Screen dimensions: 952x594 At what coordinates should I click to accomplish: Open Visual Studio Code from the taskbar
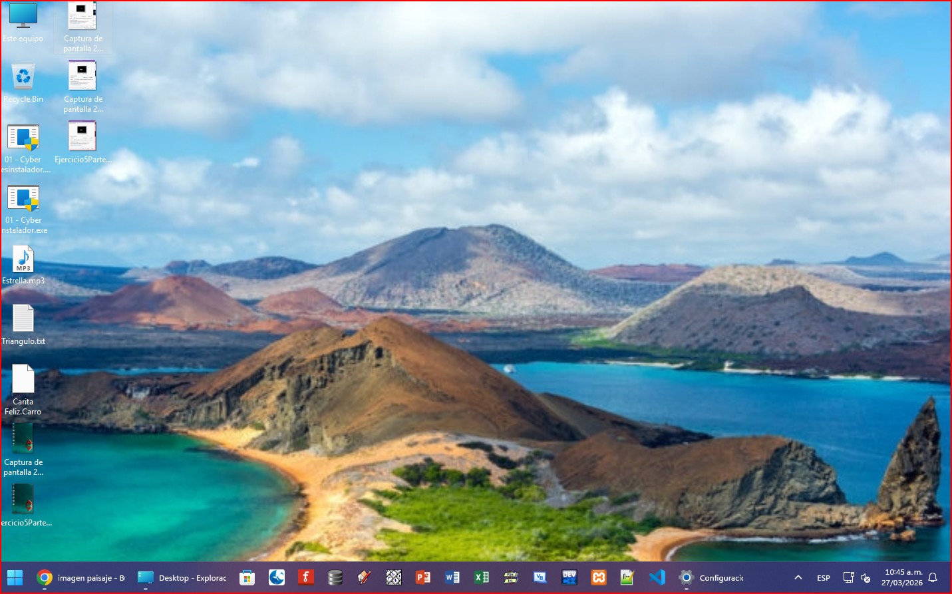(657, 577)
